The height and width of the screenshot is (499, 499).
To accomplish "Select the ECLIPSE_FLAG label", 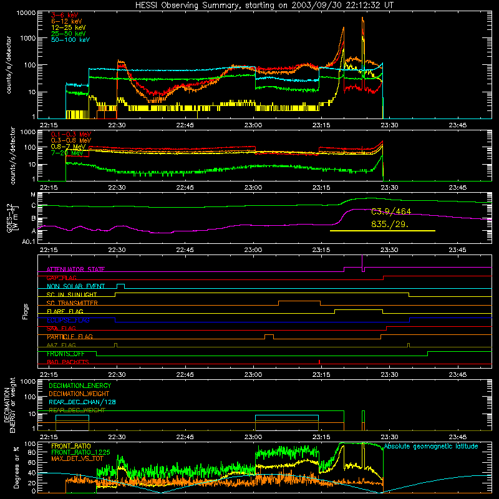I will coord(68,320).
